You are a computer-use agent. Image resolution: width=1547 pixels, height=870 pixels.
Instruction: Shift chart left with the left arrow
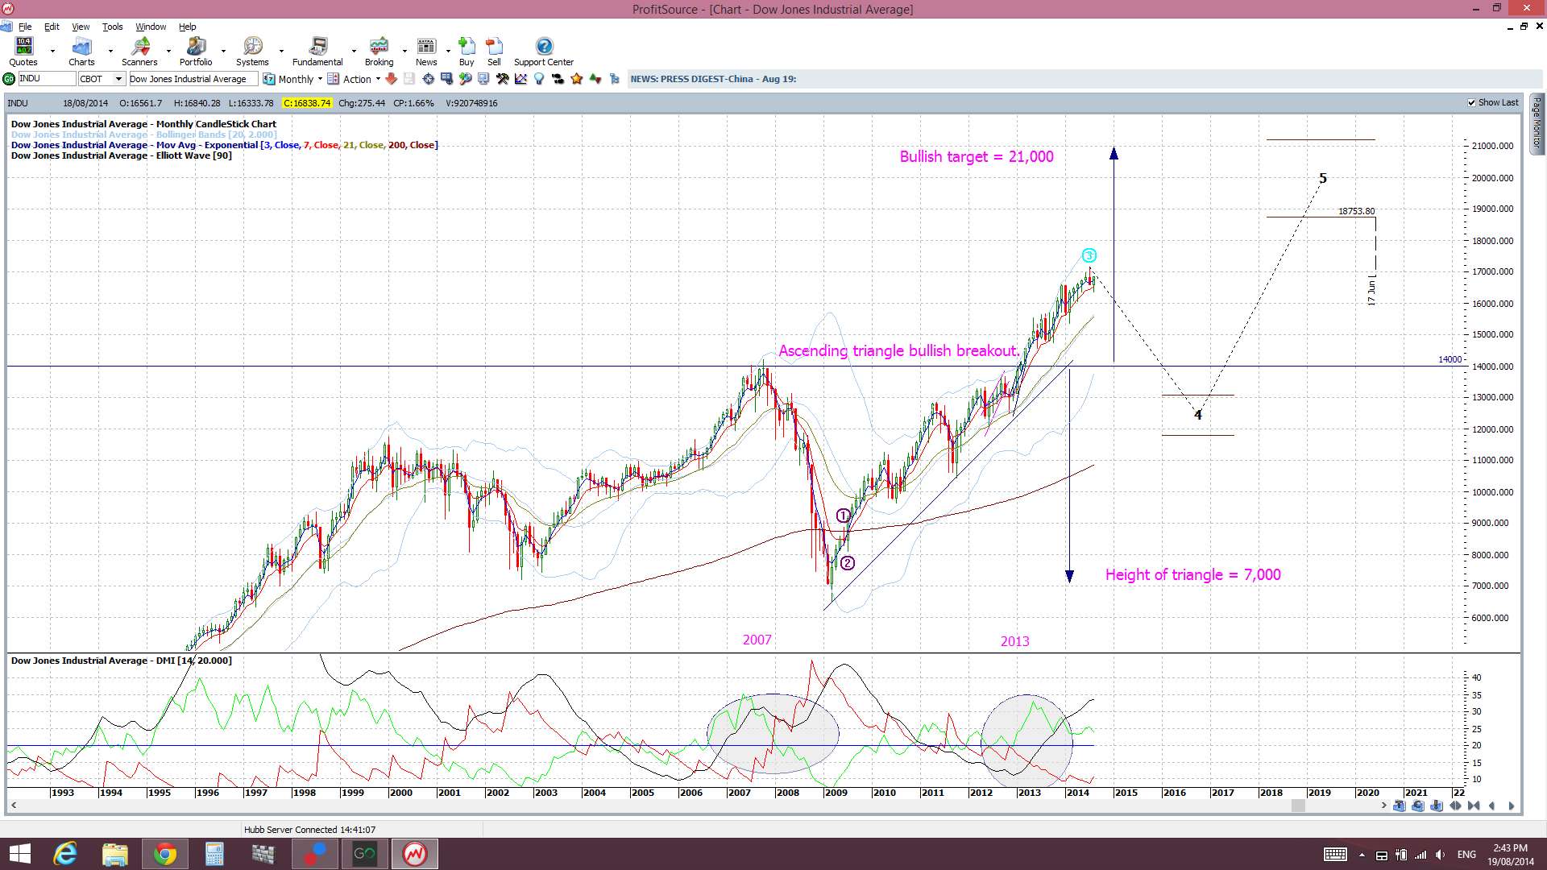point(1492,806)
